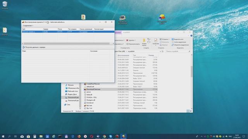Open taskbar search magnifier icon
Viewport: 248px width, 139px height.
9,136
